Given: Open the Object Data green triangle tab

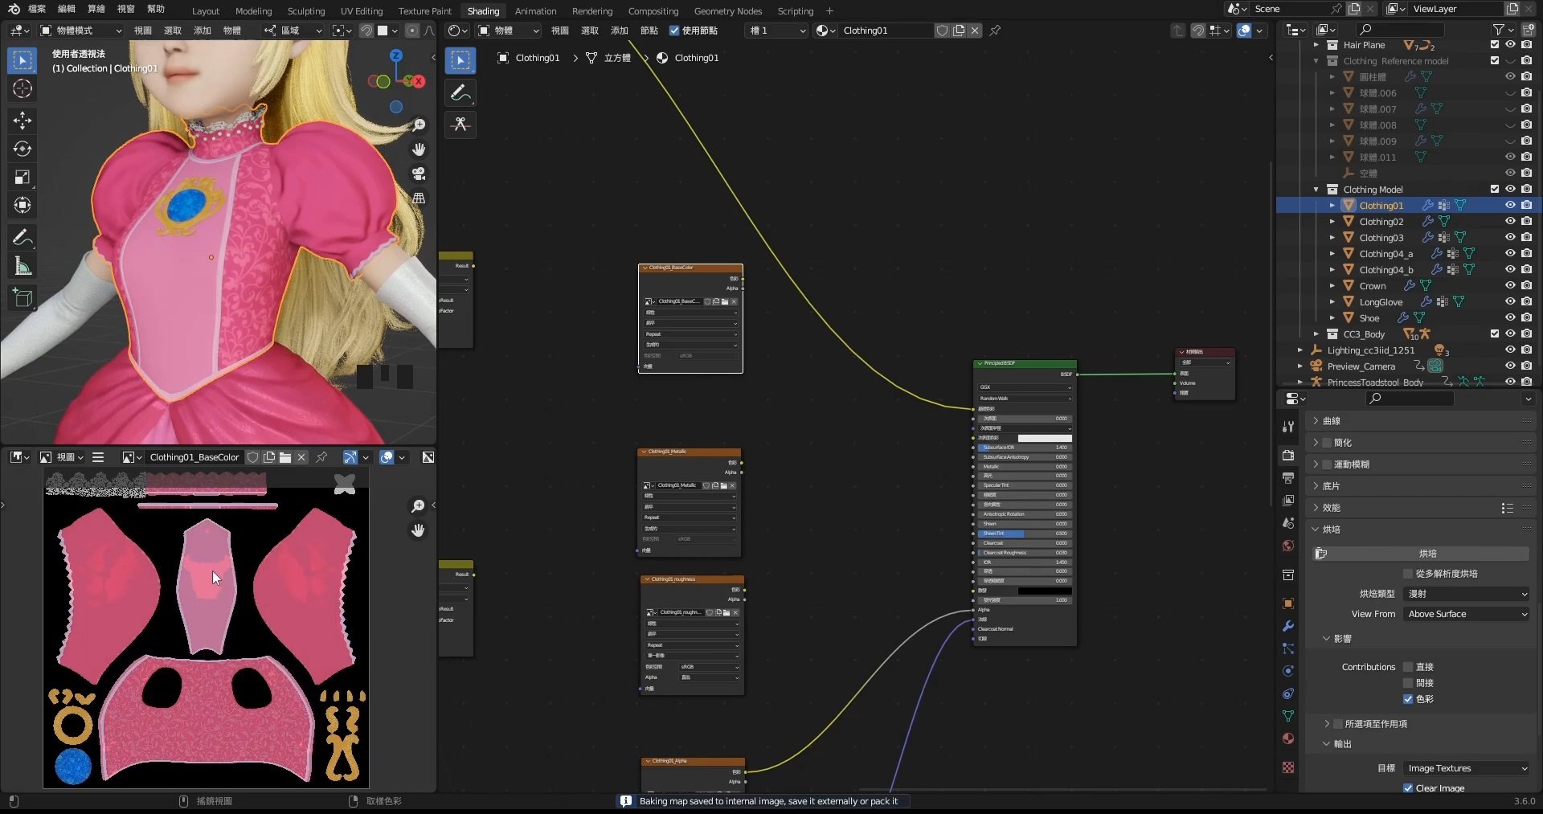Looking at the screenshot, I should pos(1288,716).
